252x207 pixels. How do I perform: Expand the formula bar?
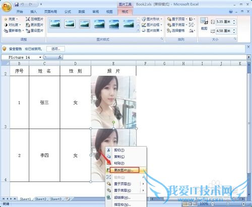[248, 57]
